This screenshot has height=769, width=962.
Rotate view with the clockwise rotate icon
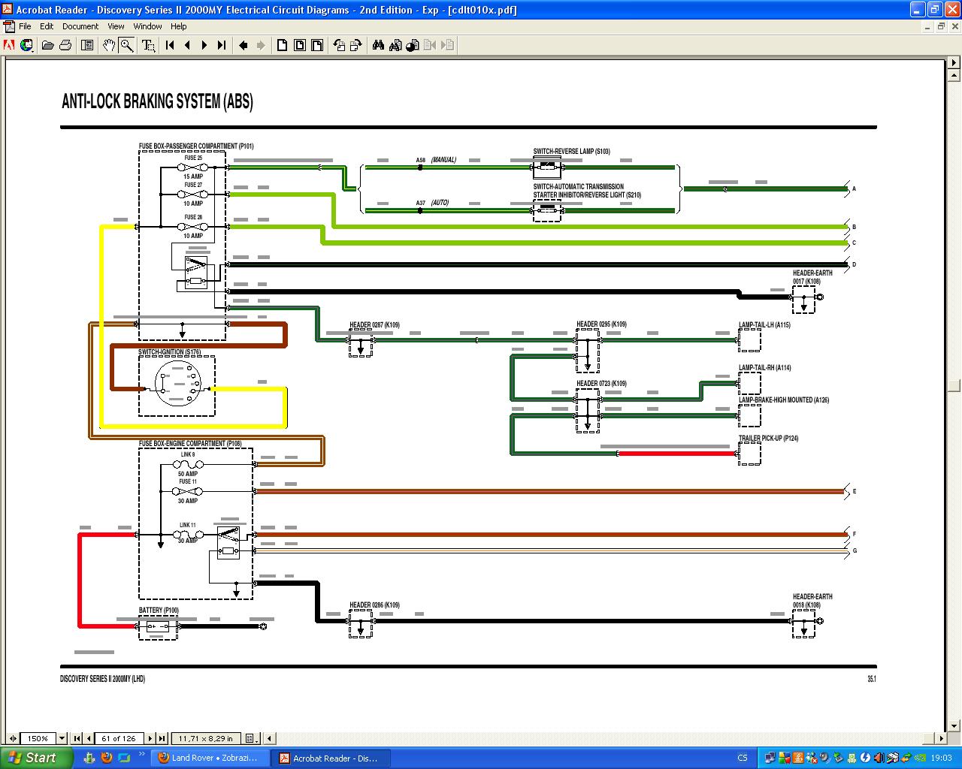[x=355, y=45]
